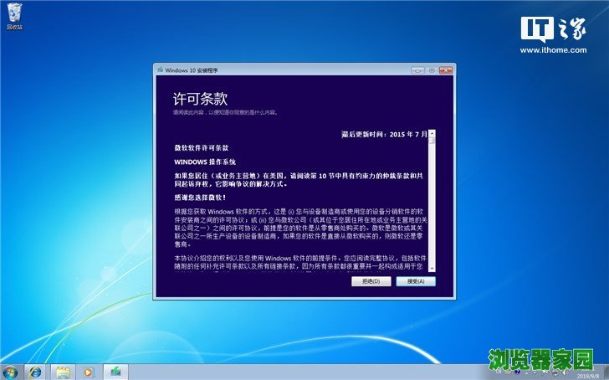The height and width of the screenshot is (380, 609).
Task: Open the Windows Start menu orb
Action: tap(12, 371)
